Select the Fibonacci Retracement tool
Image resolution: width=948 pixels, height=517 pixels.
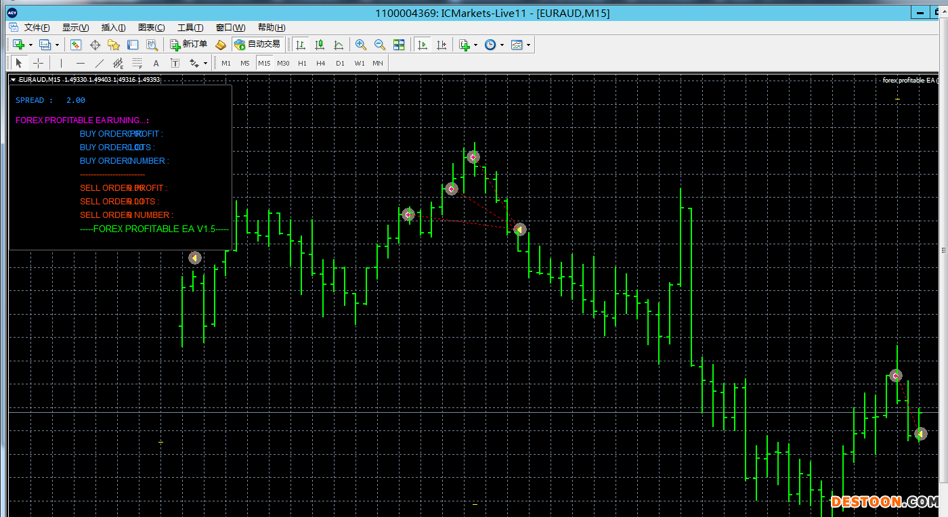(137, 63)
